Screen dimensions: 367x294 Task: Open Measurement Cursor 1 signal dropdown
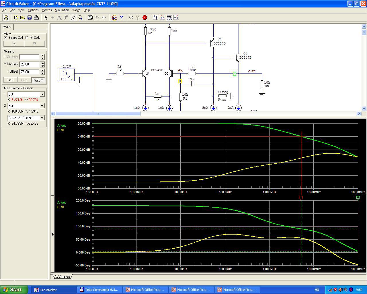point(42,94)
